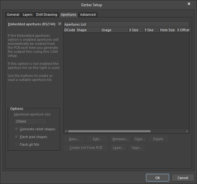Click the DCode column header
Viewport: 197px width, 184px height.
70,30
